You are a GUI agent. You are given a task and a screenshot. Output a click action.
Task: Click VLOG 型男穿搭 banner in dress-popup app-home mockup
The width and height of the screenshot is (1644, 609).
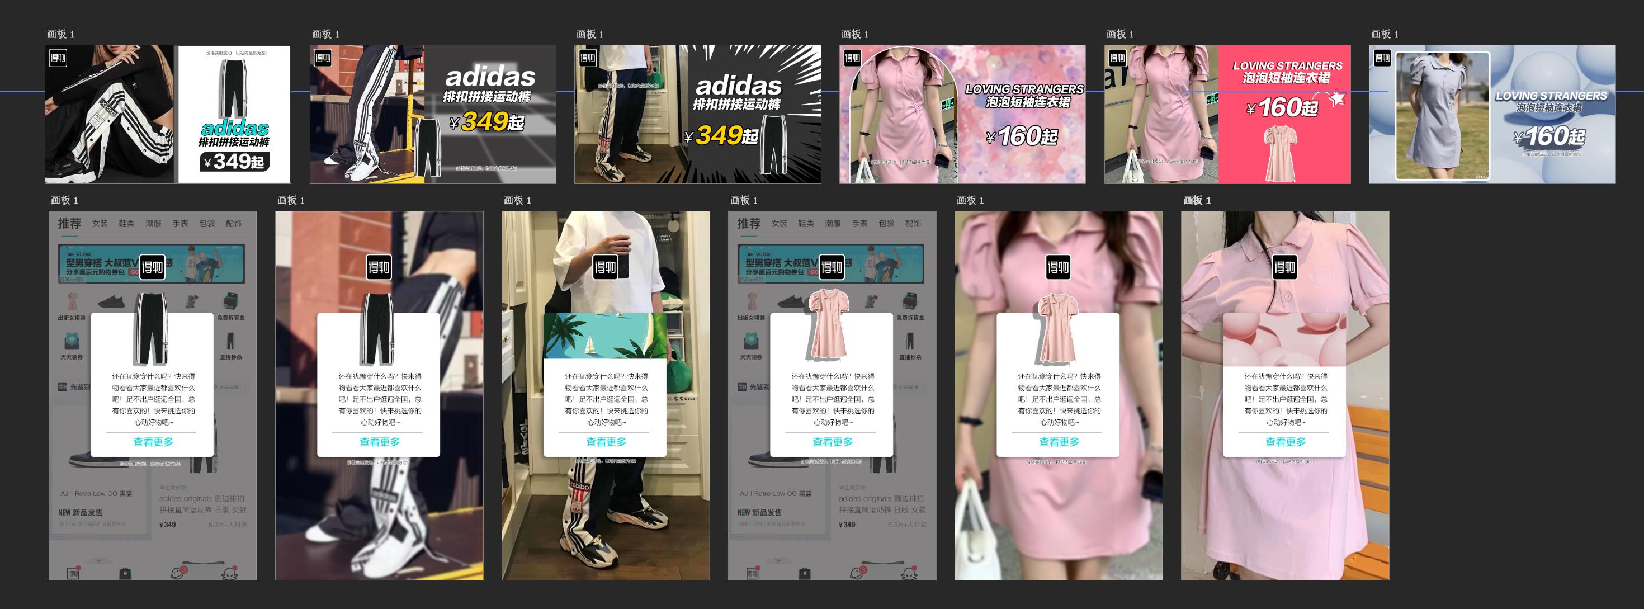click(832, 263)
